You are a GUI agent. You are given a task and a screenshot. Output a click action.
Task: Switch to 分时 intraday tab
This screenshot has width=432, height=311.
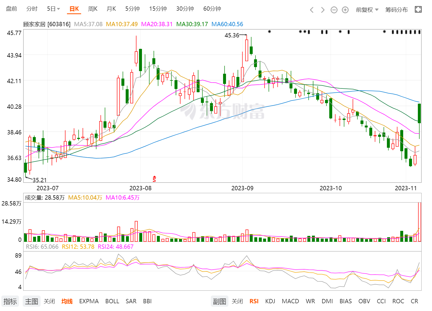click(x=32, y=9)
